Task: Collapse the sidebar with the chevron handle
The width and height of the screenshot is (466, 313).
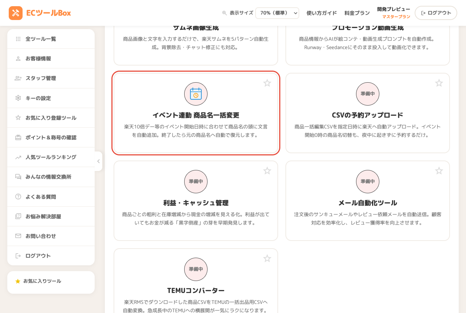Action: [98, 161]
